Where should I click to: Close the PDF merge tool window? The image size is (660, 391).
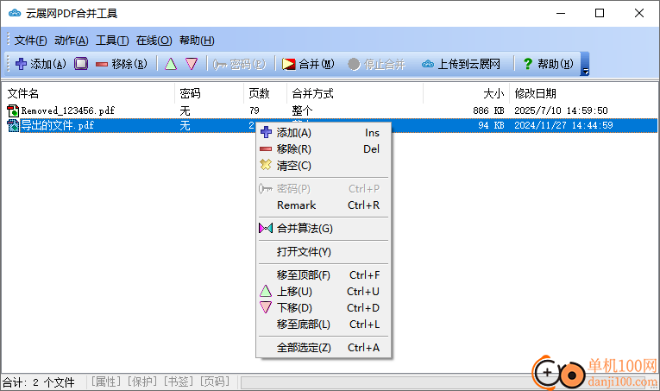coord(639,13)
